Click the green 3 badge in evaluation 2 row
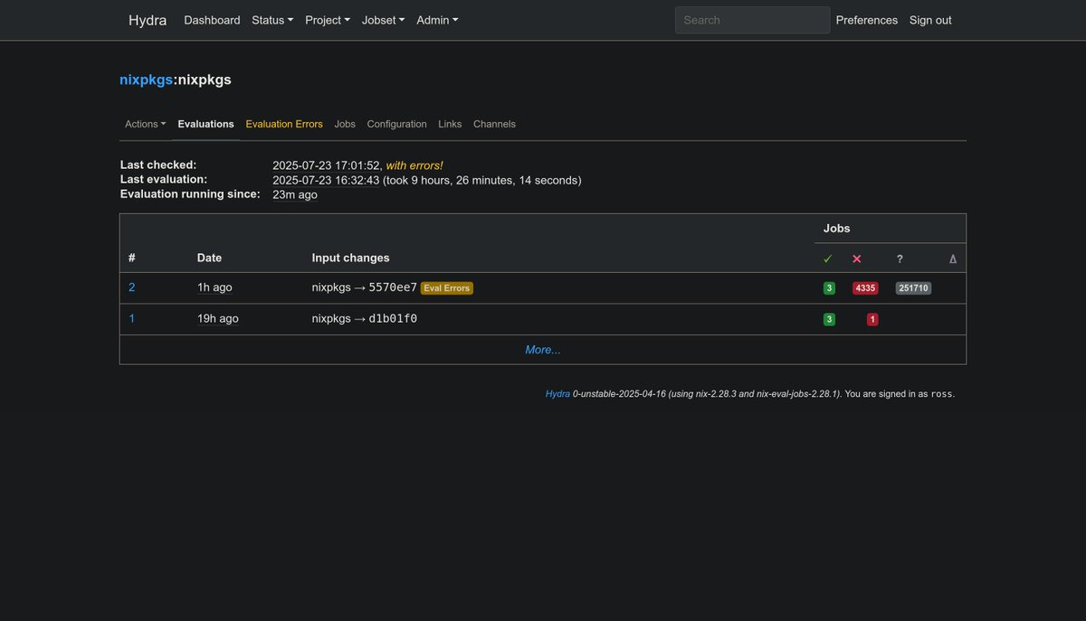The width and height of the screenshot is (1086, 621). coord(829,288)
